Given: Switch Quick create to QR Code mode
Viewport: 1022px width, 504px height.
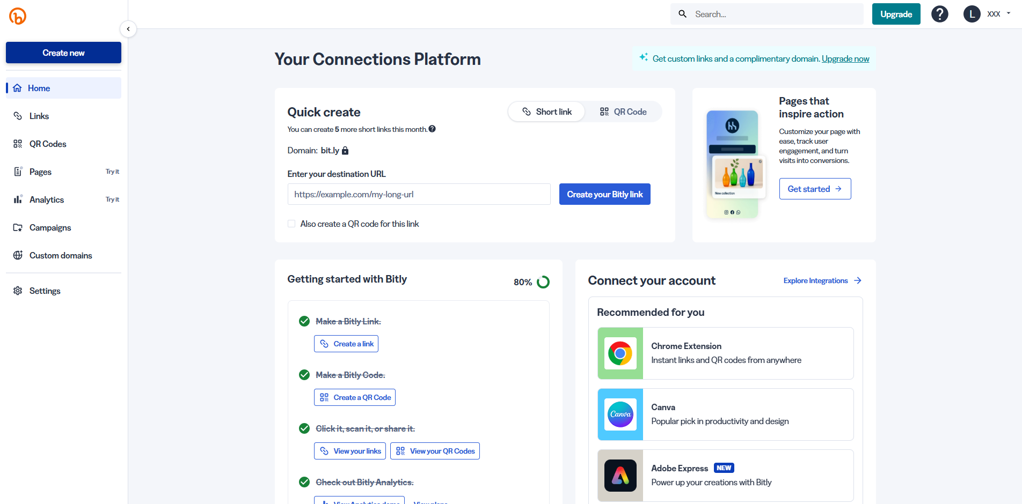Looking at the screenshot, I should click(623, 112).
